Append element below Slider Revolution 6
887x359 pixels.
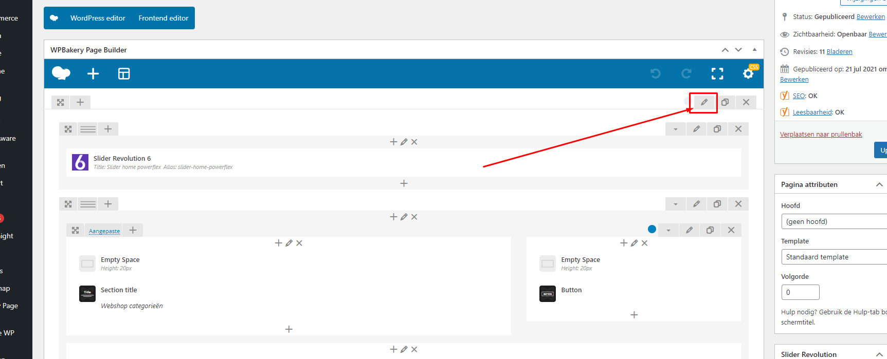coord(404,183)
